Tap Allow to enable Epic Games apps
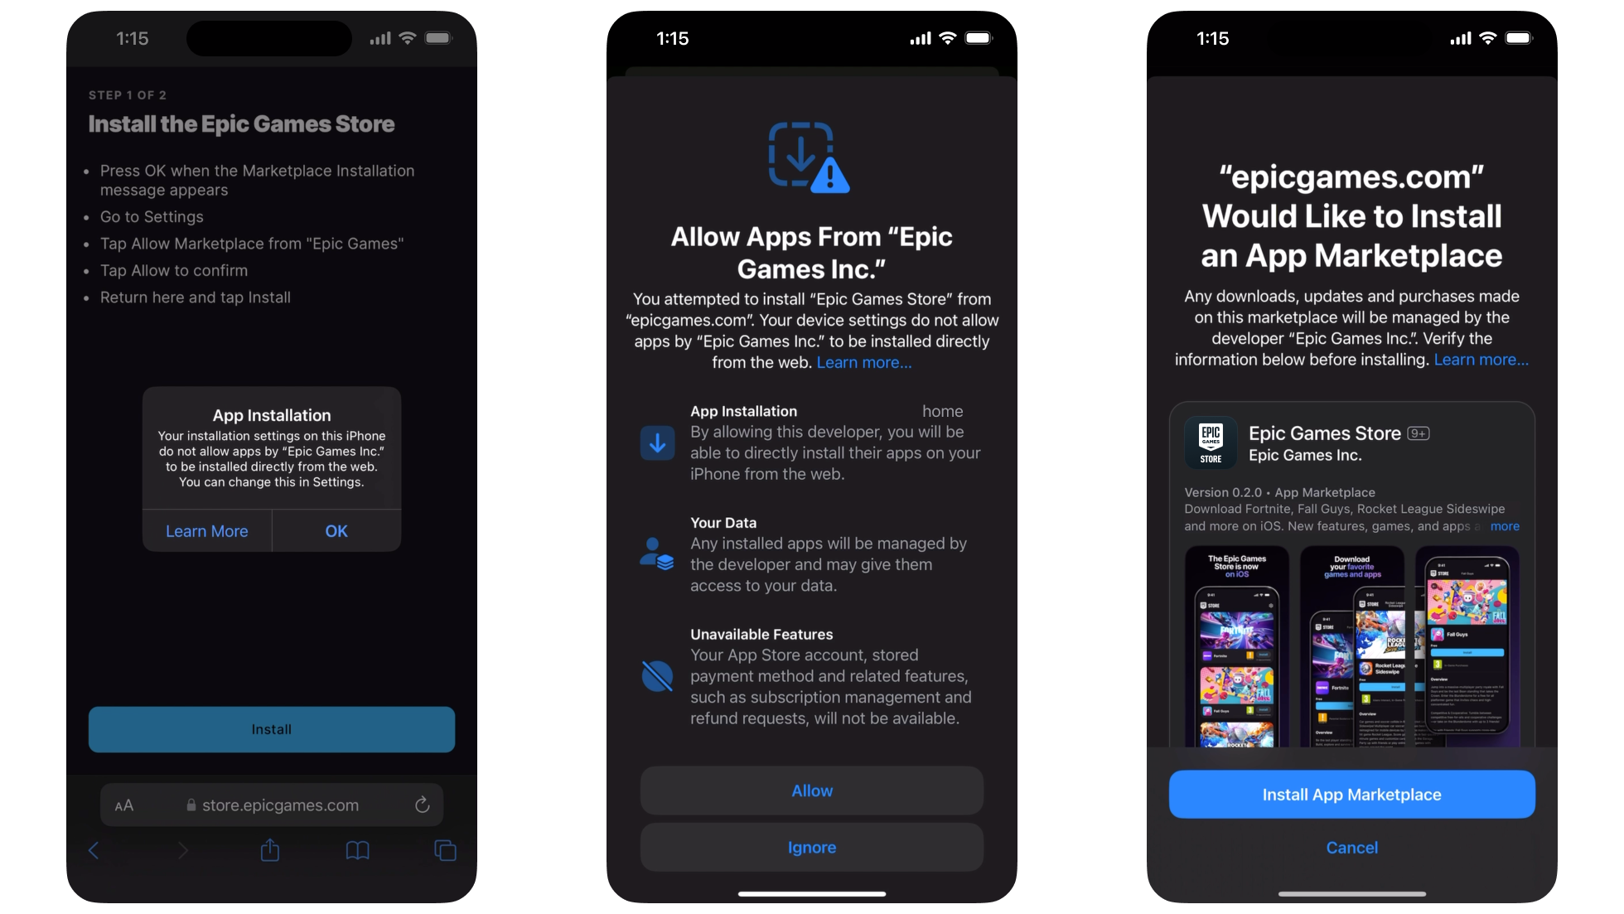The width and height of the screenshot is (1624, 914). 811,791
